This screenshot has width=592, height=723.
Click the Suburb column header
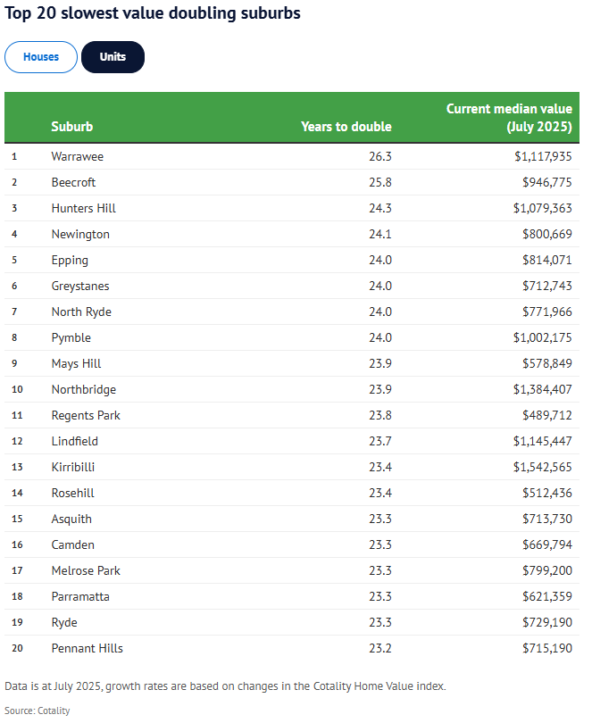coord(72,127)
